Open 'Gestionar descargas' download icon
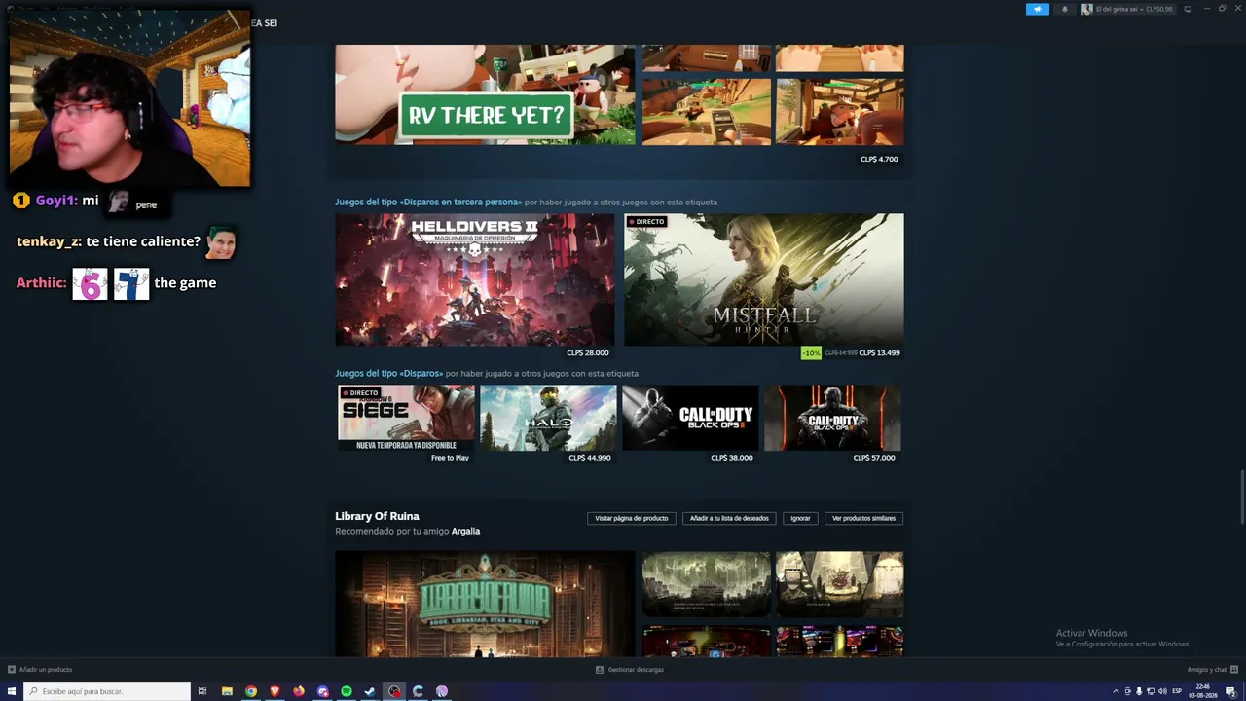 point(600,670)
